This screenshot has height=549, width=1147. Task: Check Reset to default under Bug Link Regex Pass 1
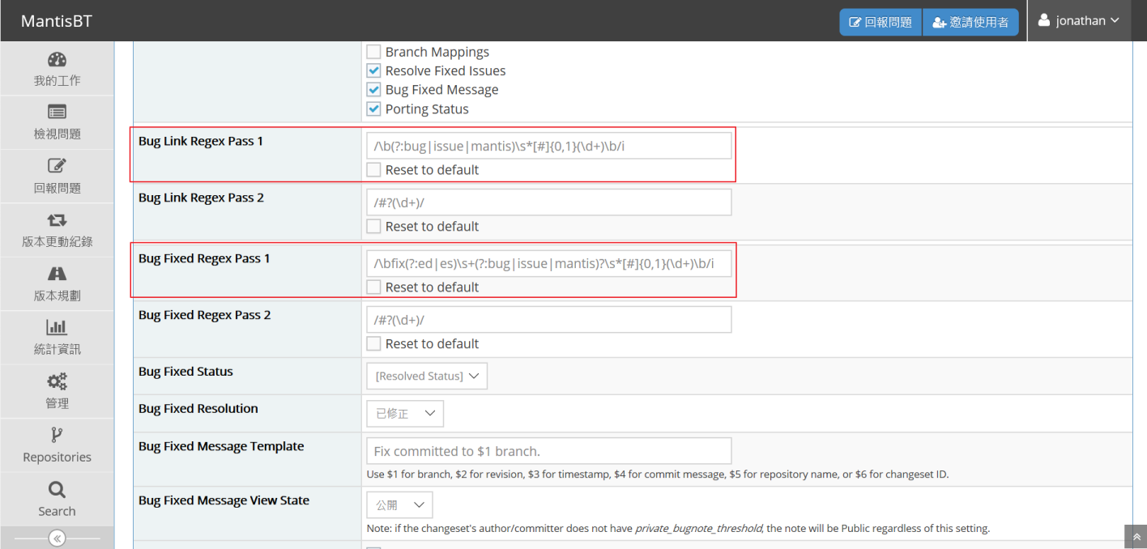[x=373, y=170]
